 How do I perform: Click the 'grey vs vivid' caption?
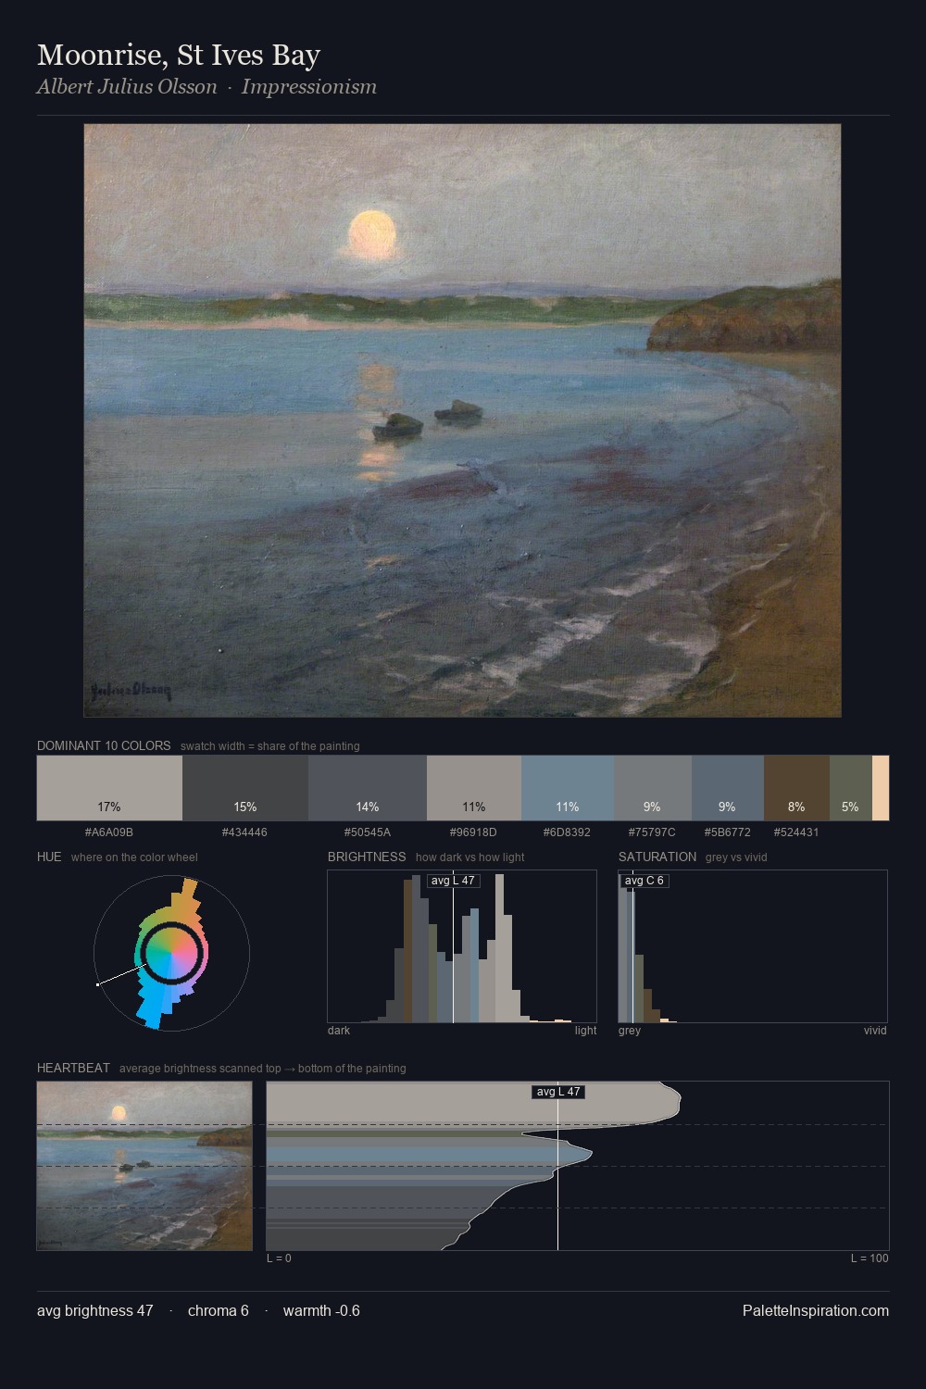click(736, 857)
